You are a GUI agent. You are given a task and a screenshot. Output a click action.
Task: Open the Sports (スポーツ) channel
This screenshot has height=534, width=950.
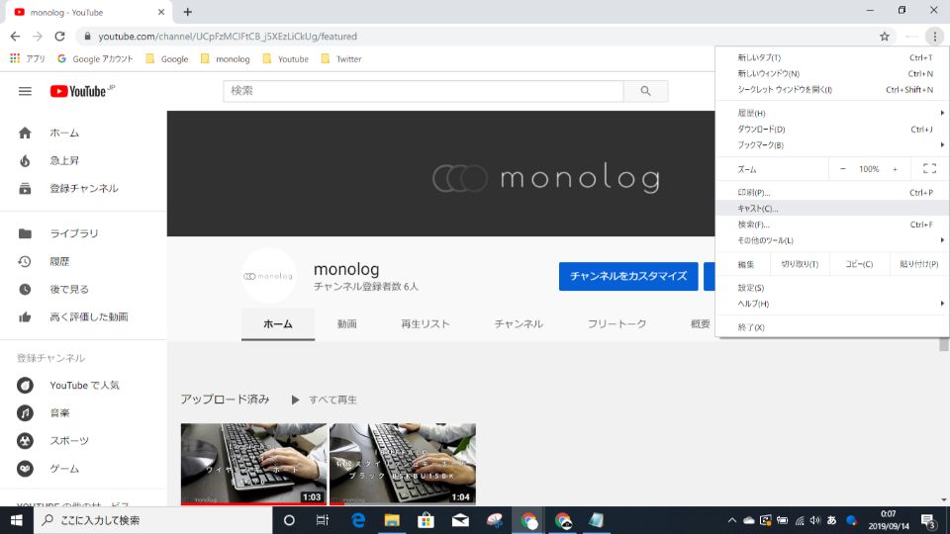click(83, 441)
